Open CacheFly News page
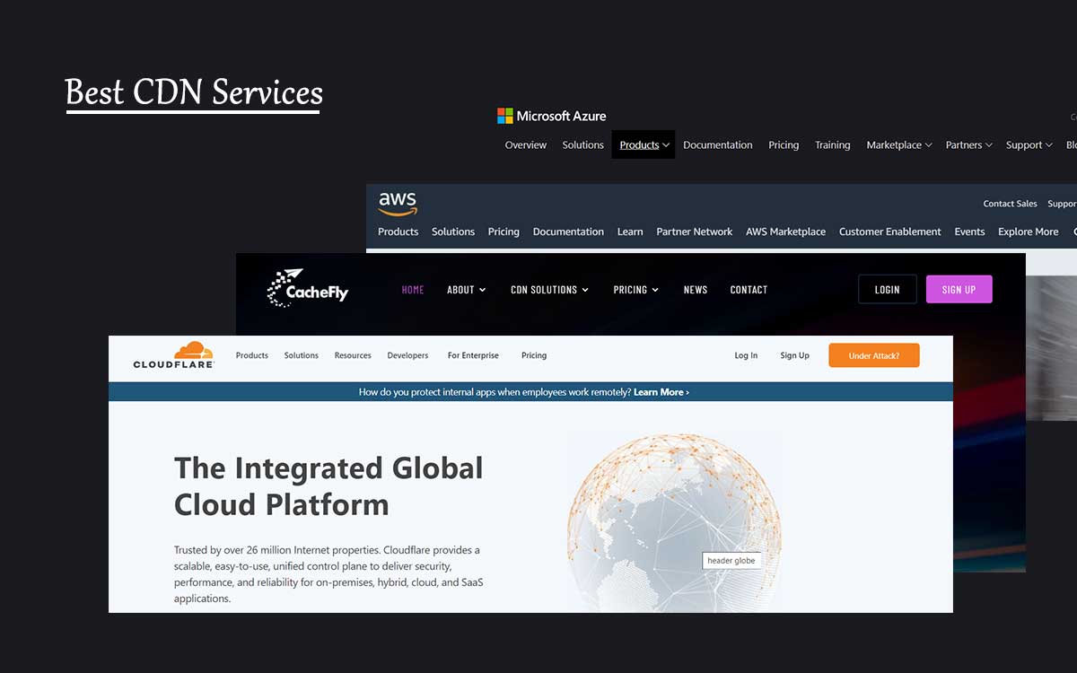Screen dimensions: 1077x673 (x=696, y=290)
